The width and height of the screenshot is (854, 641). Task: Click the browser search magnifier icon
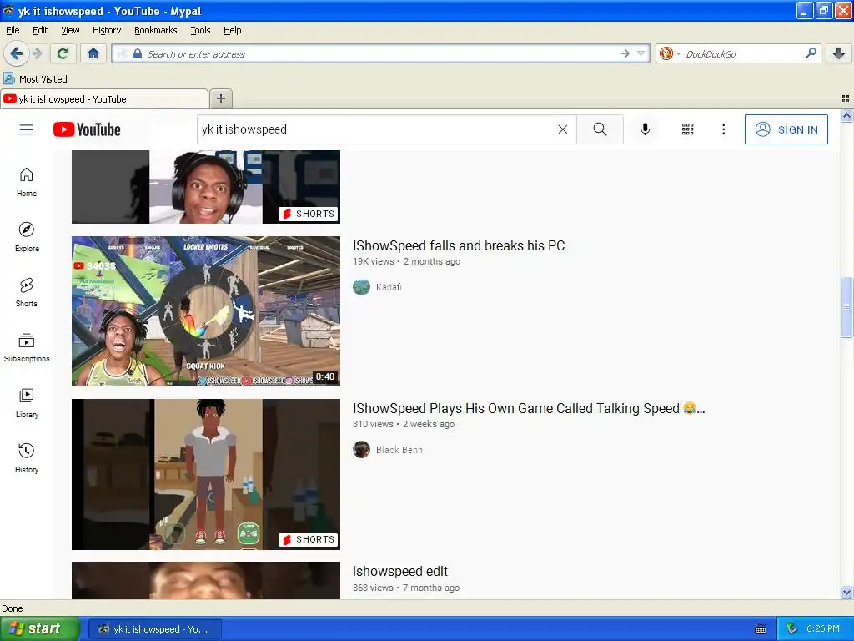tap(811, 53)
